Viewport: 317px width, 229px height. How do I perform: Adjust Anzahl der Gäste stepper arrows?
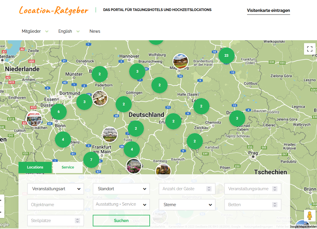pyautogui.click(x=209, y=189)
